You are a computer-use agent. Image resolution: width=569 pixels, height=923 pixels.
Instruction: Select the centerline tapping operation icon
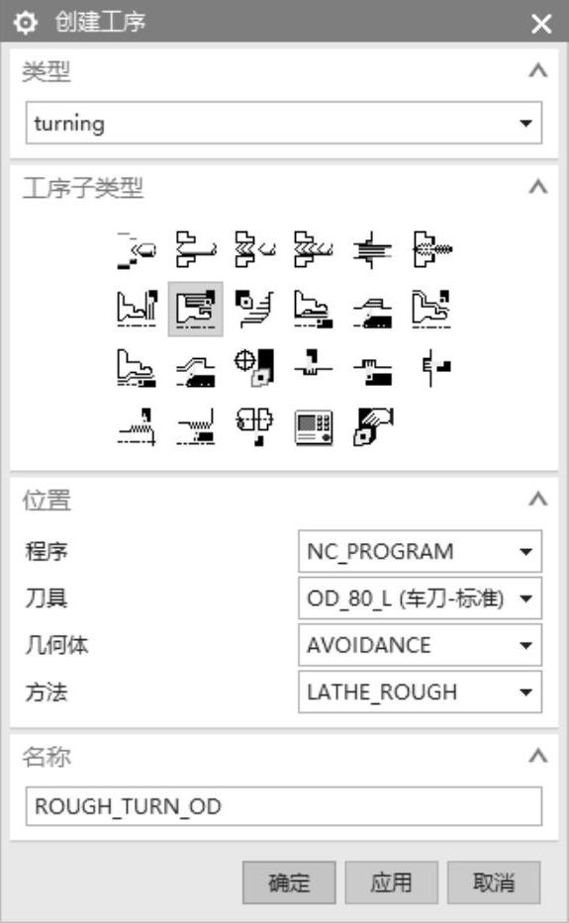tap(431, 250)
